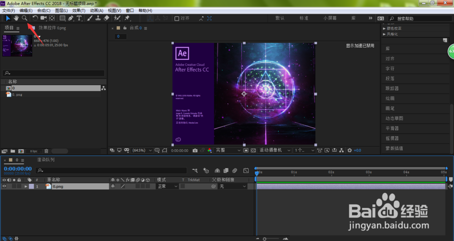Open composition flowchart from viewer footer
The width and height of the screenshot is (454, 241).
pyautogui.click(x=342, y=150)
